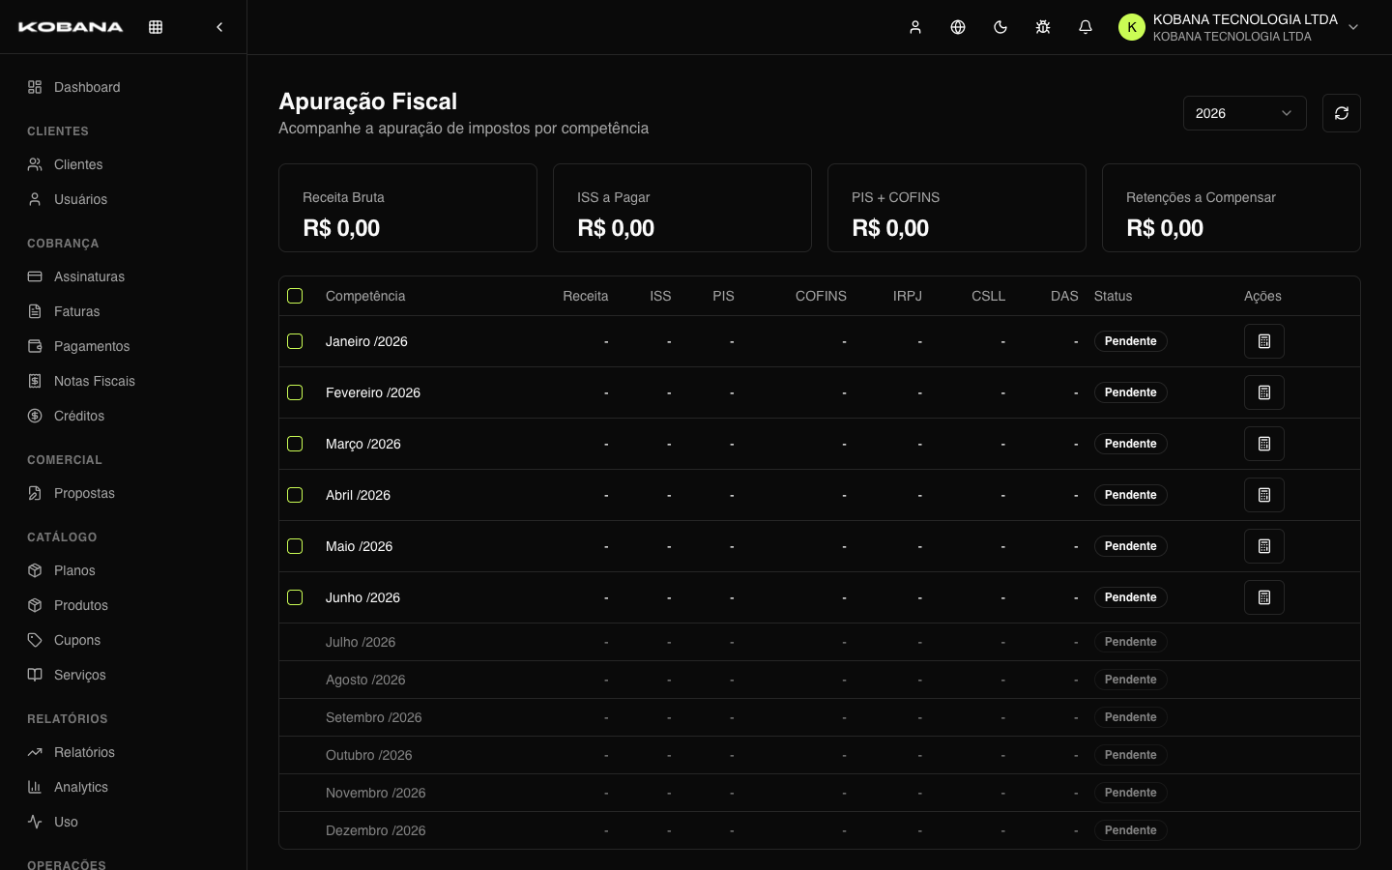Click Pendente badge for Junho /2026
This screenshot has height=870, width=1392.
coord(1130,597)
